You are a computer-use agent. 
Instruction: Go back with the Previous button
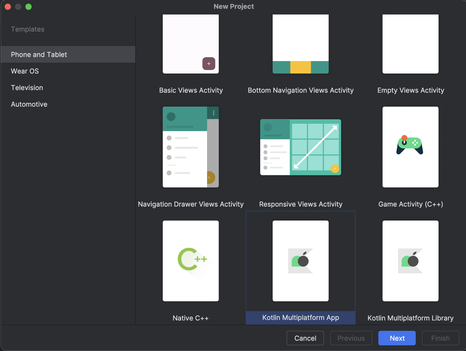tap(351, 338)
